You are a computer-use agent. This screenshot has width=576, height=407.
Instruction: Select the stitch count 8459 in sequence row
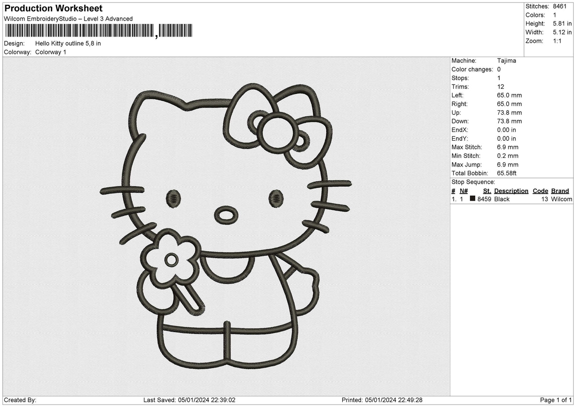click(x=484, y=199)
